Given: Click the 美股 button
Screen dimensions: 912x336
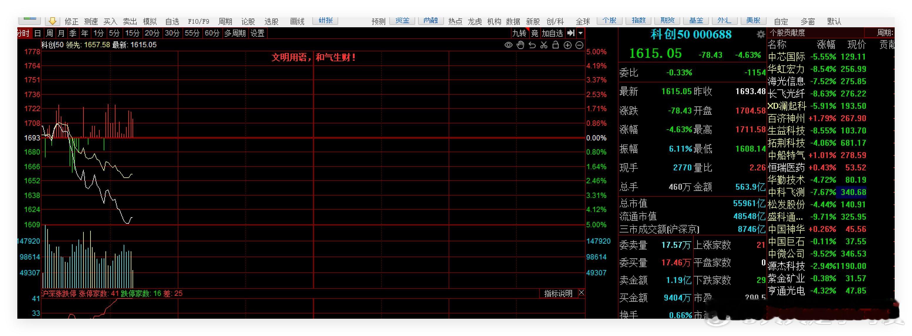Looking at the screenshot, I should [753, 21].
